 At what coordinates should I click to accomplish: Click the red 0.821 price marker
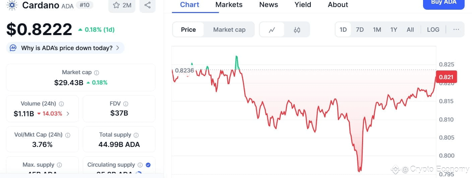click(446, 77)
